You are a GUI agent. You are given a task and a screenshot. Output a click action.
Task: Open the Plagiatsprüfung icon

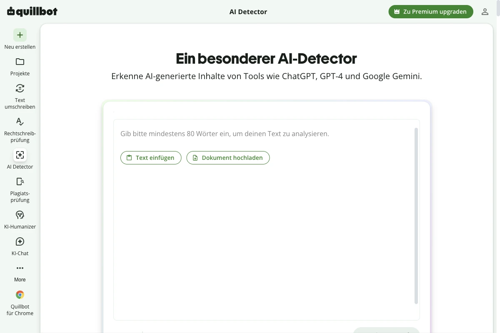click(x=20, y=181)
